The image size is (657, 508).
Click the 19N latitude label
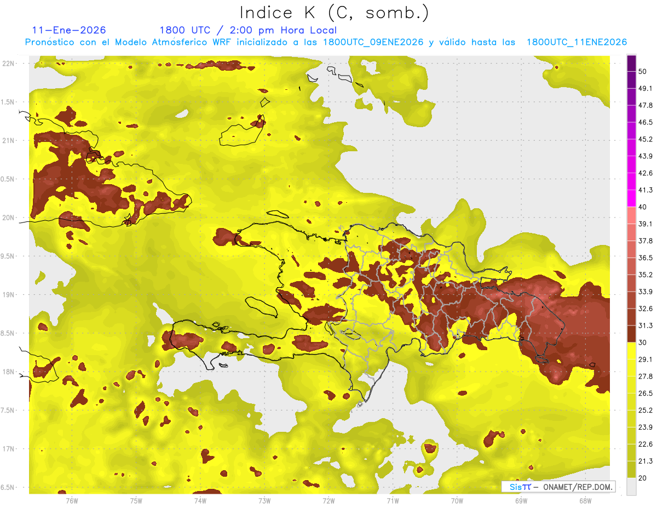pyautogui.click(x=9, y=295)
